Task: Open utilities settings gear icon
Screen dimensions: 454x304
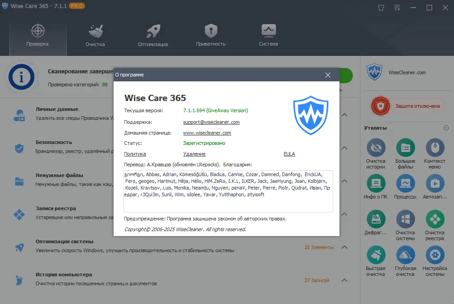Action: 446,128
